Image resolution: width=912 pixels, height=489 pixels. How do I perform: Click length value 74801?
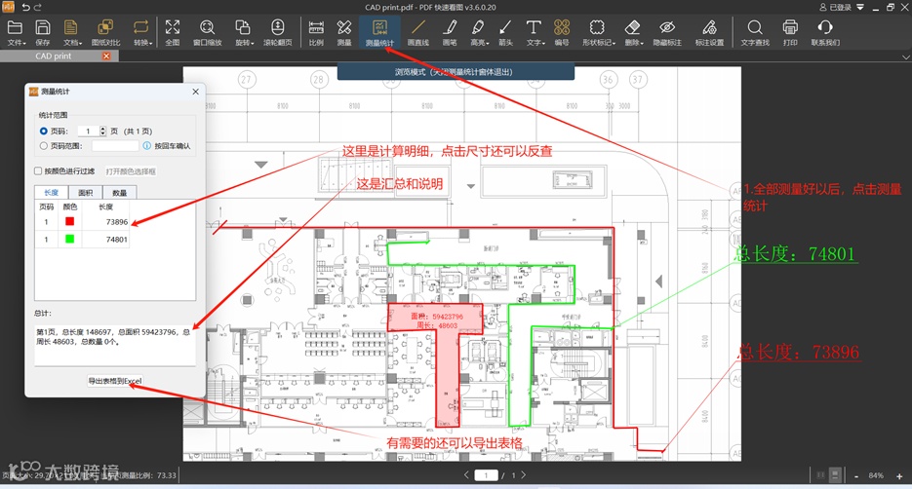(x=117, y=240)
